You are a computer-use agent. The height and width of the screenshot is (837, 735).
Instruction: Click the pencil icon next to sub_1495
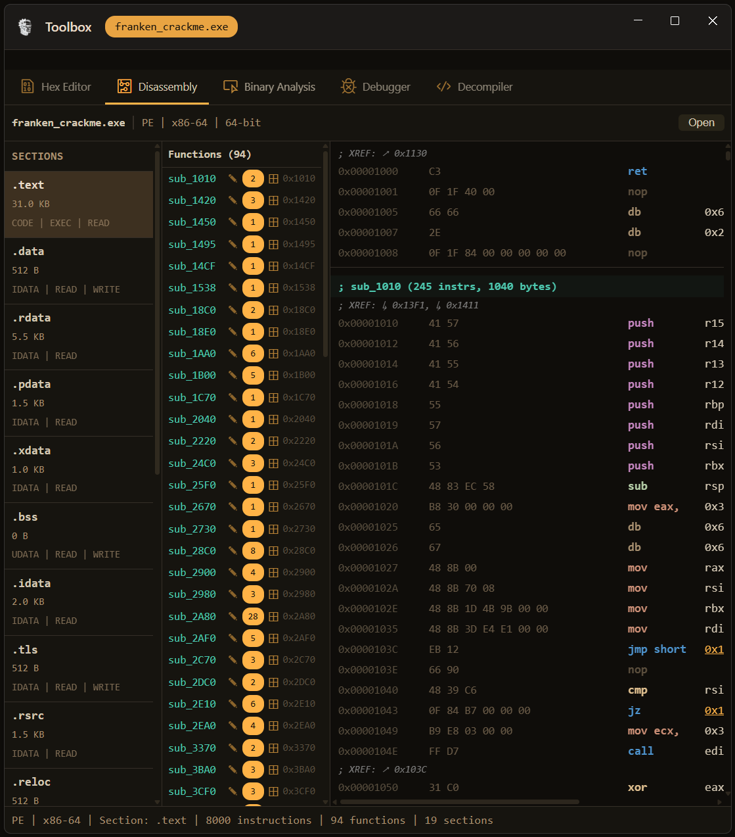click(x=233, y=244)
